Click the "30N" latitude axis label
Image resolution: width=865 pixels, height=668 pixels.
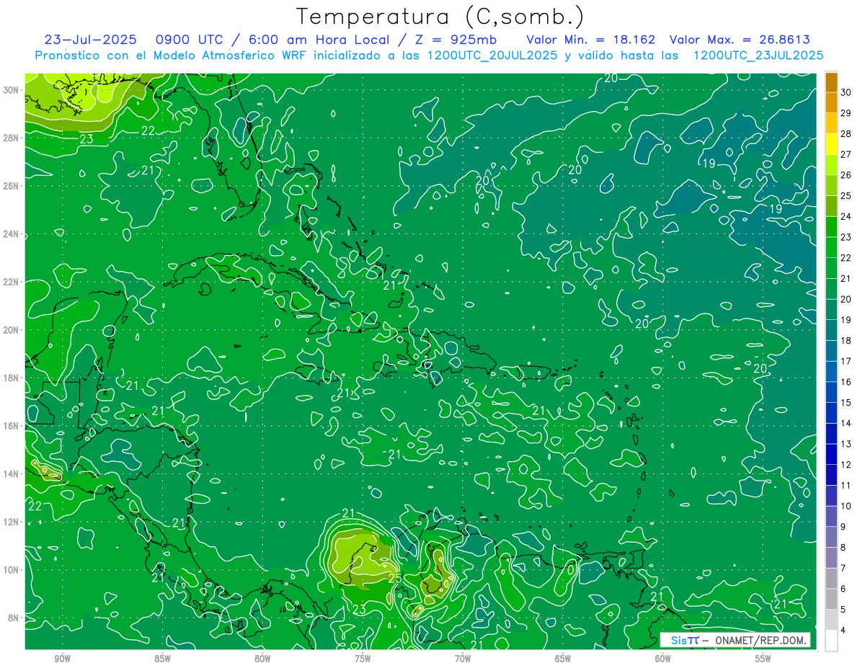click(12, 90)
